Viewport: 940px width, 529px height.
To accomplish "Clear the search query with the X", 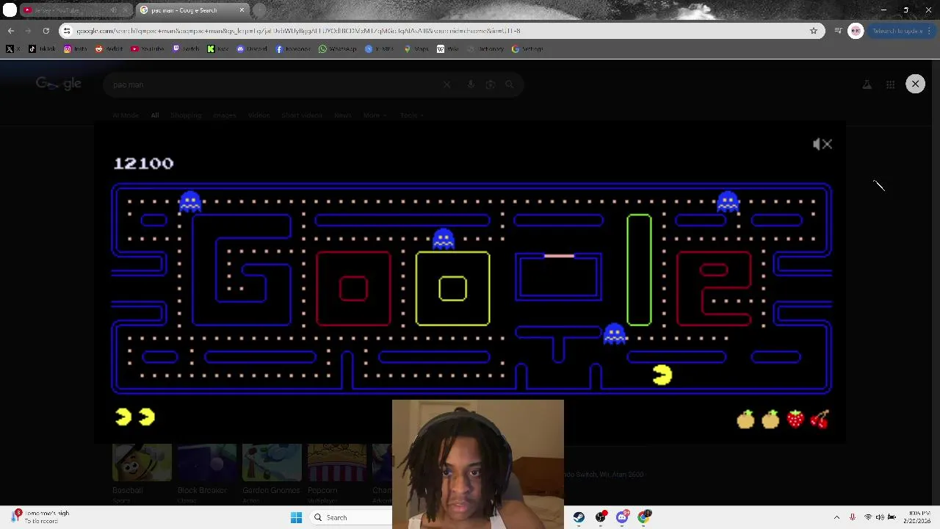I will (446, 84).
